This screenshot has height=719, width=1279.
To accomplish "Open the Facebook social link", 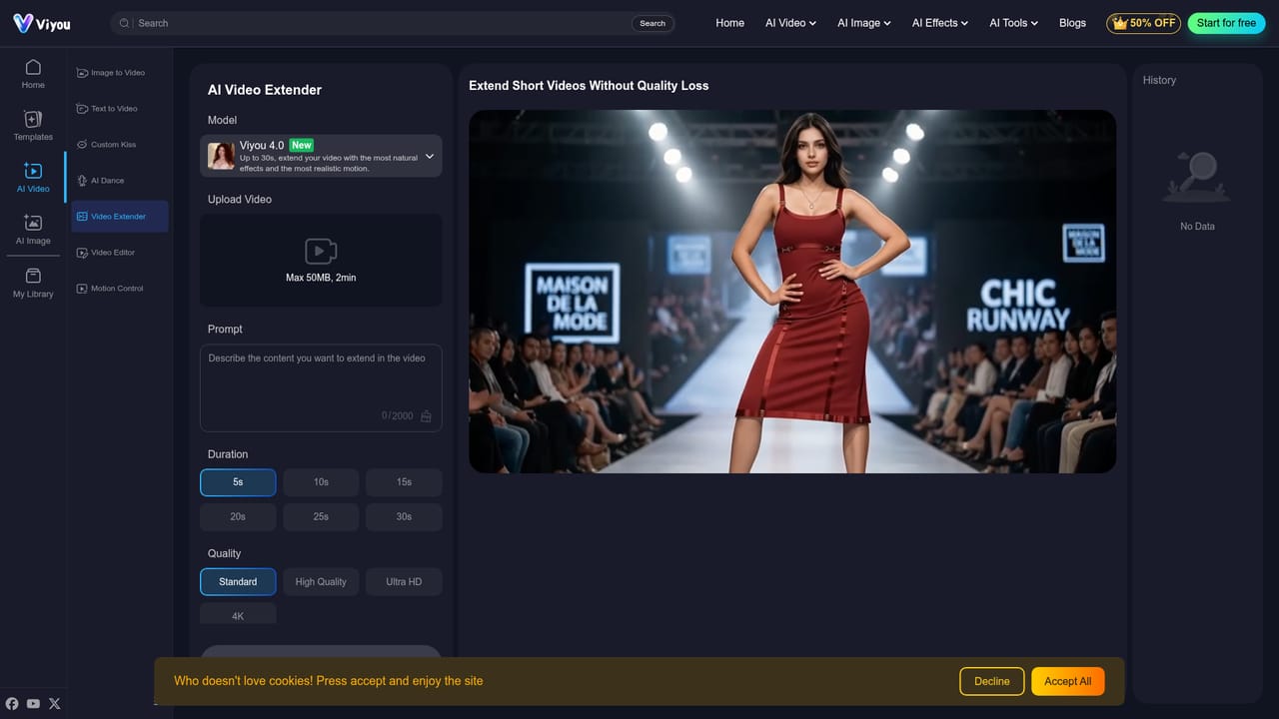I will coord(12,703).
